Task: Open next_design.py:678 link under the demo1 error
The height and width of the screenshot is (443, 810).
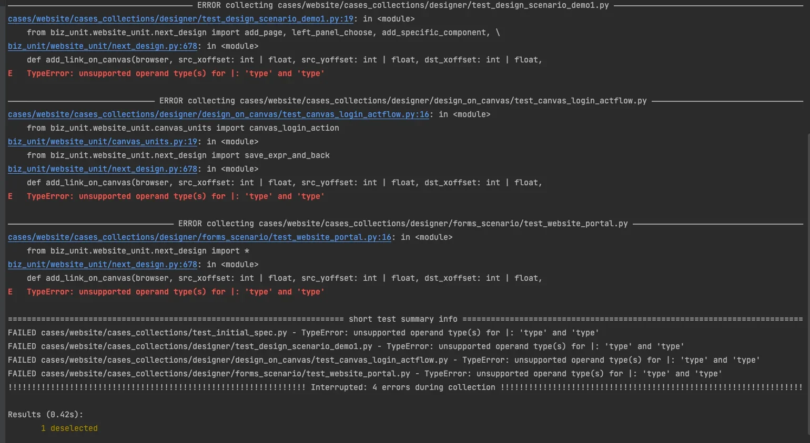Action: coord(103,46)
